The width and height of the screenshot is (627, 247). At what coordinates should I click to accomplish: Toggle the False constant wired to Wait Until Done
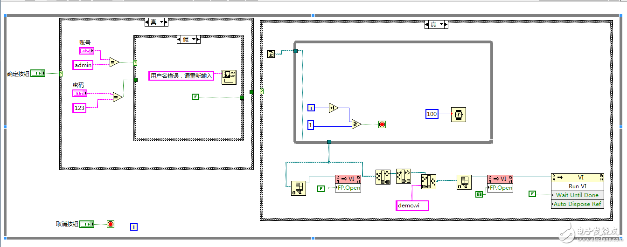click(x=532, y=194)
